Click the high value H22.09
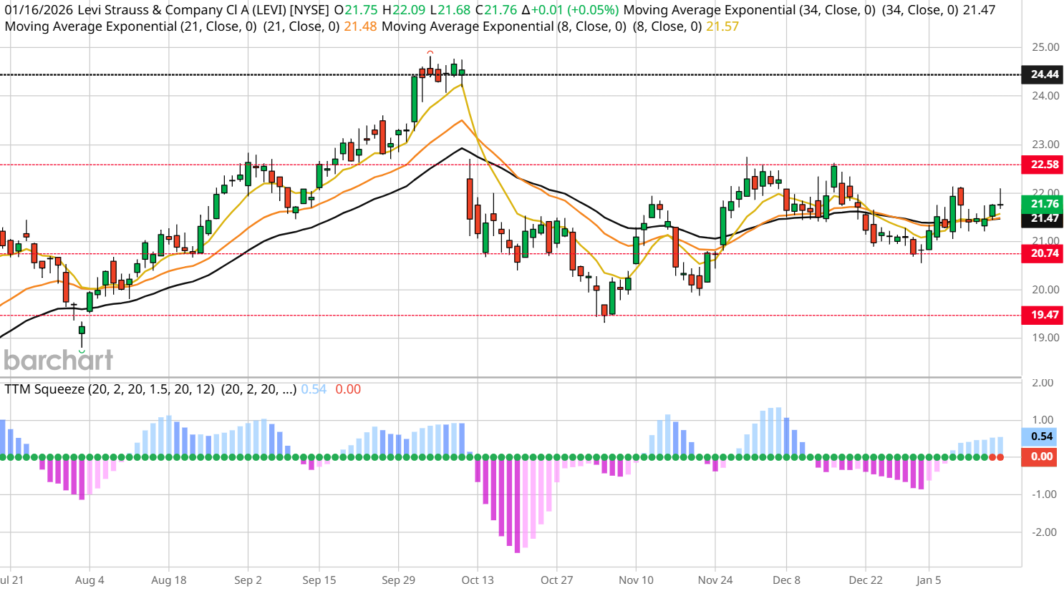 click(404, 10)
